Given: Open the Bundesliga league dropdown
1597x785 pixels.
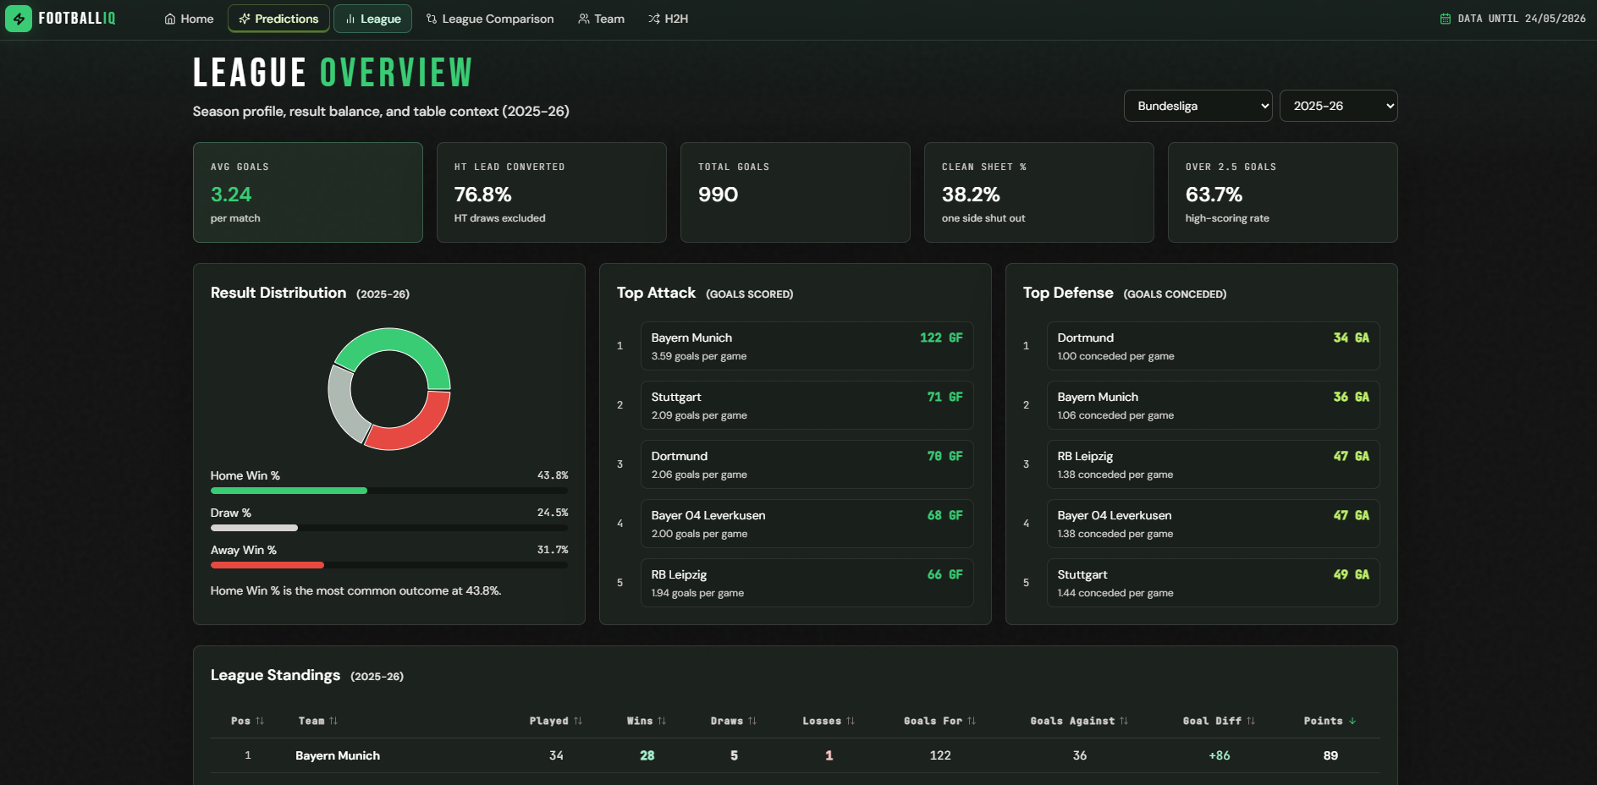Looking at the screenshot, I should (x=1198, y=106).
